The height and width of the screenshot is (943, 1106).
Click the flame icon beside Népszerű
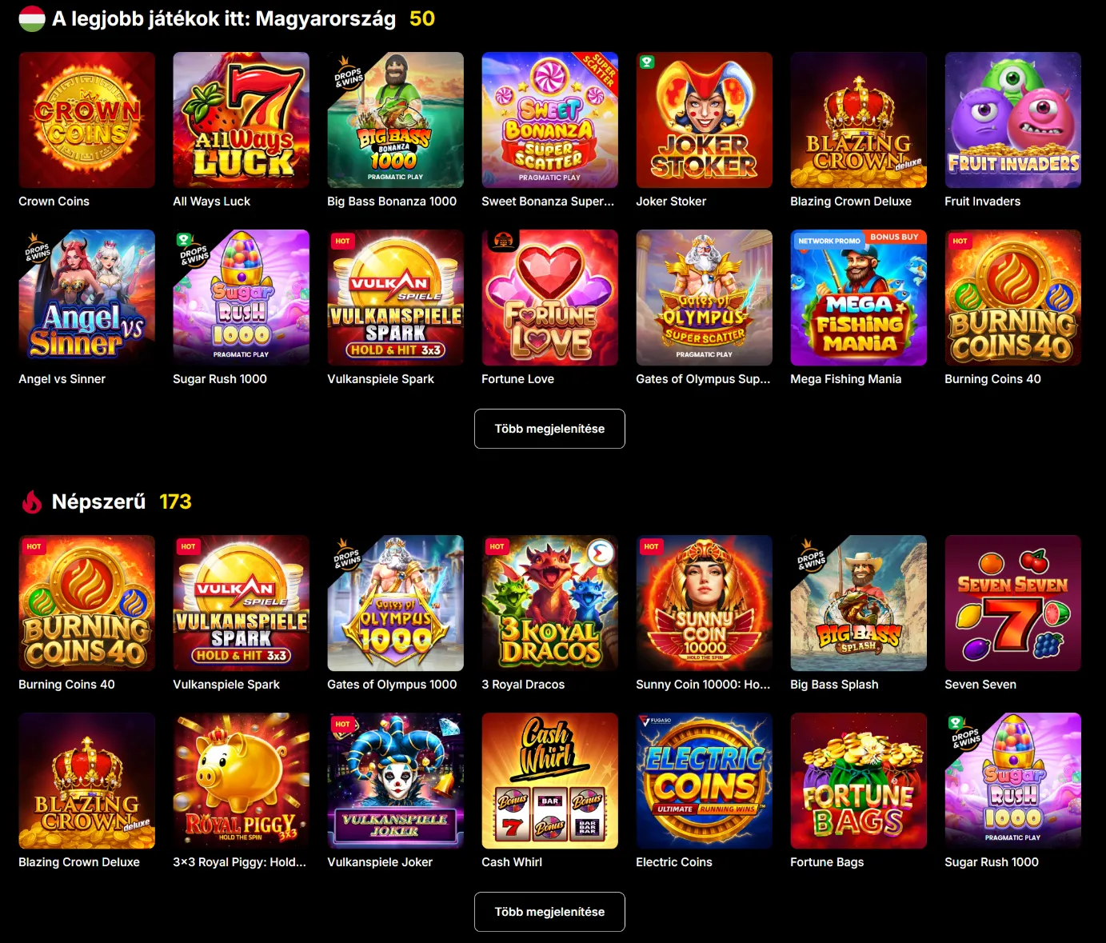32,502
